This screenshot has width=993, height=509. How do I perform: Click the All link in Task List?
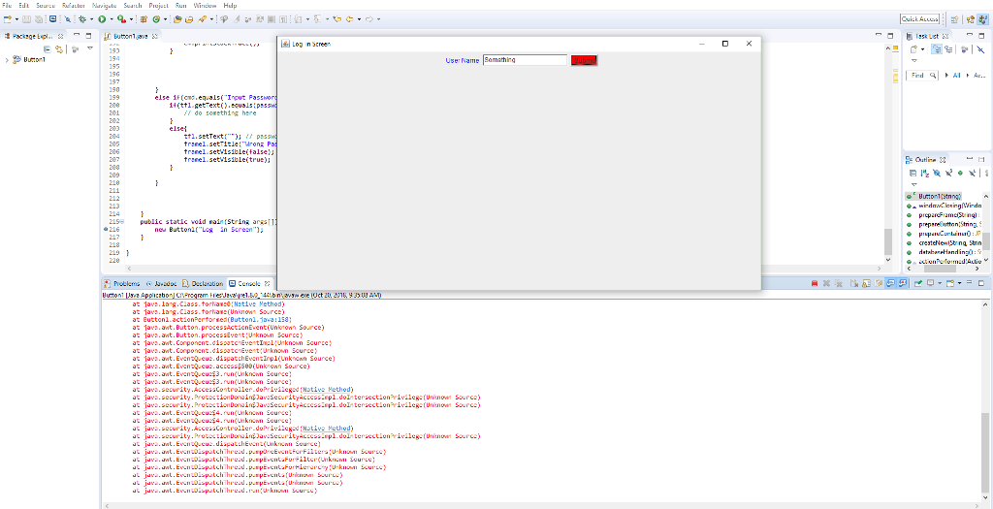[957, 76]
